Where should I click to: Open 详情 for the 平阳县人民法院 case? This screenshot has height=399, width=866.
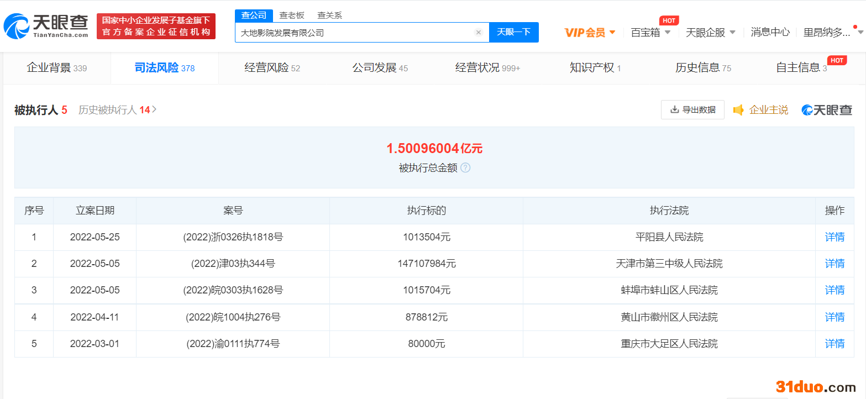click(x=834, y=237)
